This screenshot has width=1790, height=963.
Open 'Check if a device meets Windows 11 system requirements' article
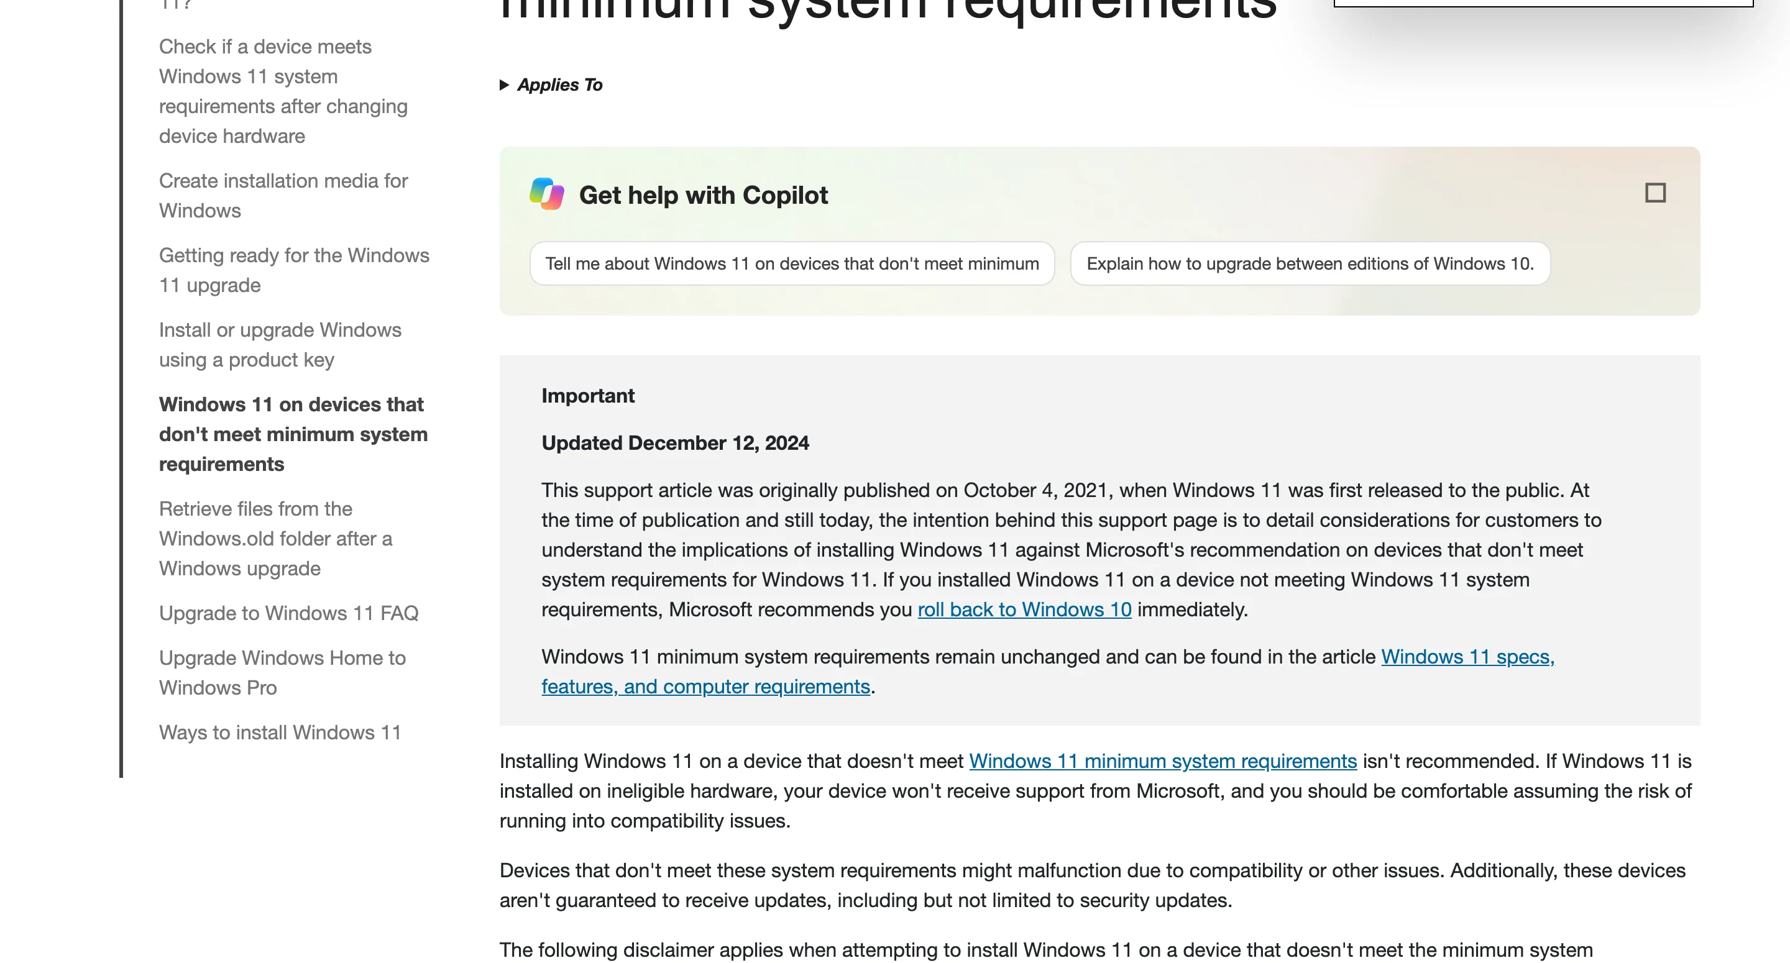(x=283, y=91)
